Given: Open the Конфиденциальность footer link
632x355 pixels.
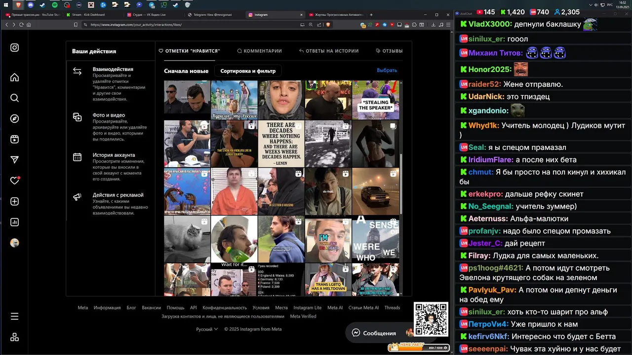Looking at the screenshot, I should coord(225,308).
